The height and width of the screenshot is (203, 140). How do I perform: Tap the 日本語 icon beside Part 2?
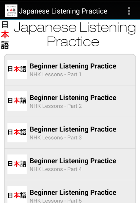click(17, 101)
